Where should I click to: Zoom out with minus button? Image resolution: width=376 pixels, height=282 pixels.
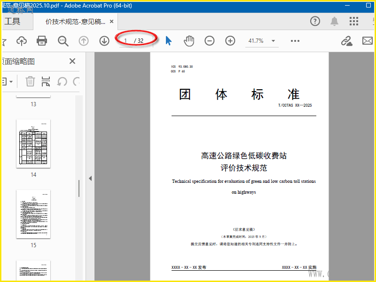point(209,41)
